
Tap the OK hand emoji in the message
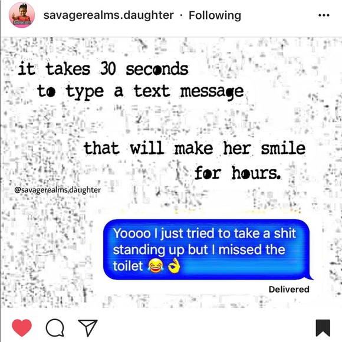pos(174,266)
